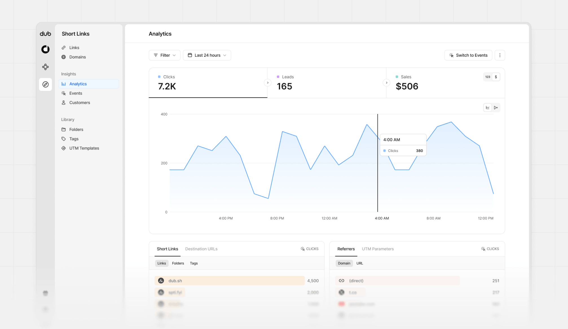The image size is (568, 329).
Task: Switch to the UTM Parameters tab
Action: coord(378,249)
